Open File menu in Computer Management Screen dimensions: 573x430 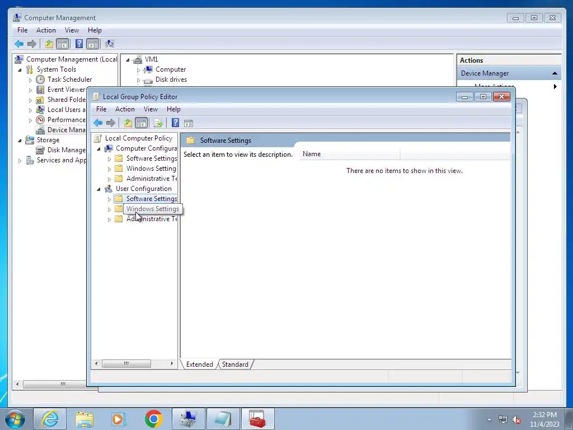click(x=22, y=30)
